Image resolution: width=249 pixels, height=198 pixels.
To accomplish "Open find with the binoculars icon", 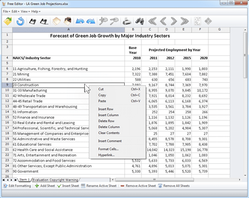I will (140, 21).
